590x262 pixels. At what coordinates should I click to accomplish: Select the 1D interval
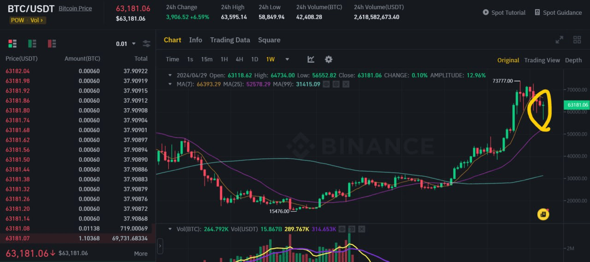[x=254, y=59]
